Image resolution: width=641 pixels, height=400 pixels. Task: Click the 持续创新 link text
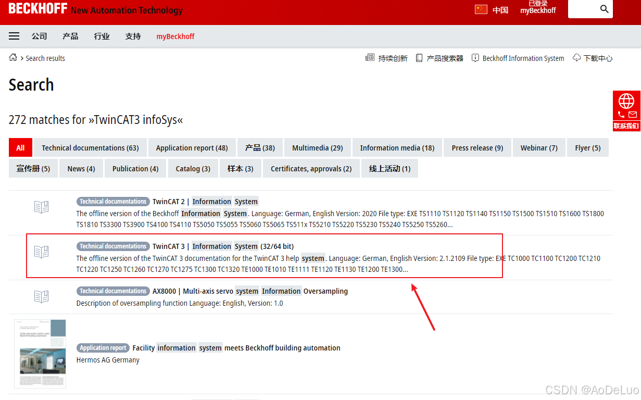click(393, 58)
